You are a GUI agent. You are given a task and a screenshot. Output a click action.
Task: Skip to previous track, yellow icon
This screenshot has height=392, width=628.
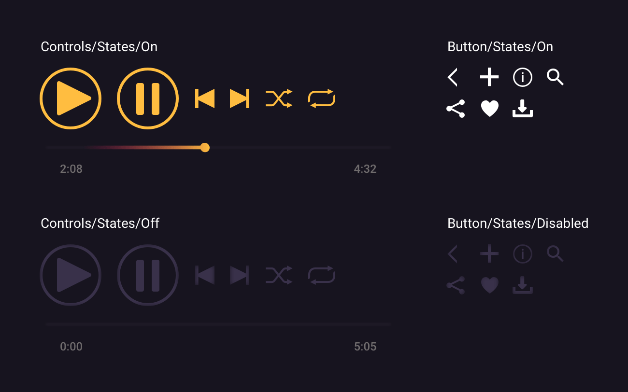(x=205, y=98)
